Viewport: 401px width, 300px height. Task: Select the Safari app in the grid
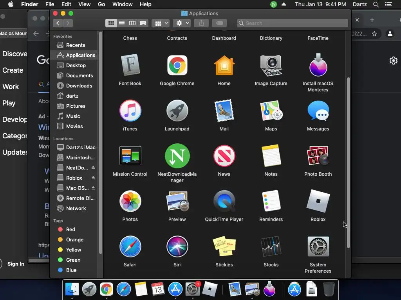click(130, 246)
